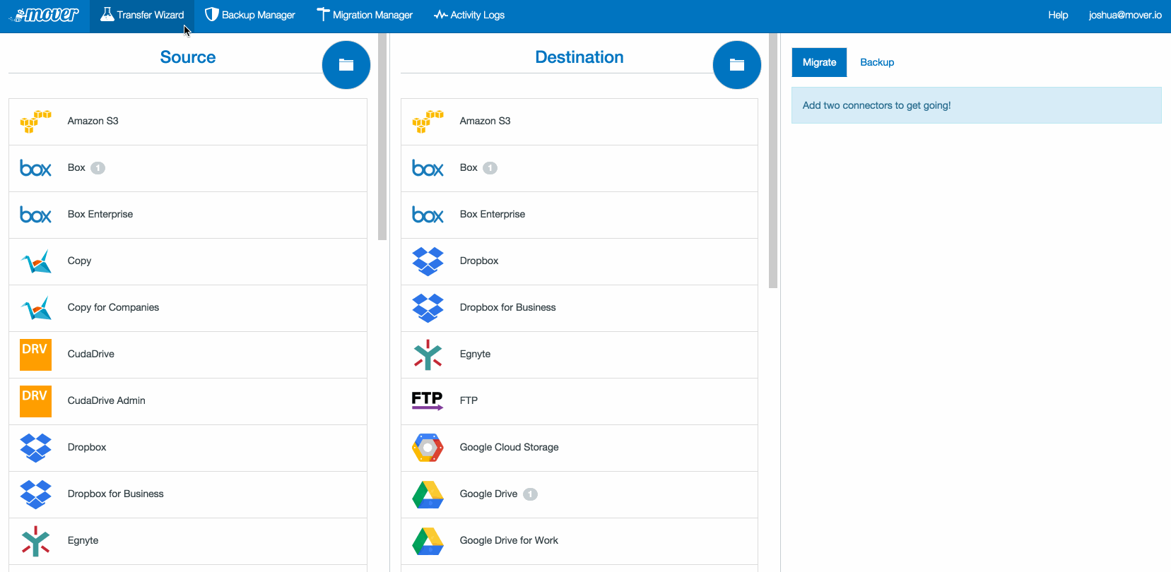
Task: Click the Box Enterprise logo in Source
Action: 35,215
